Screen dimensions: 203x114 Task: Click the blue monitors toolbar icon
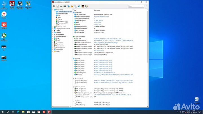click(68, 6)
